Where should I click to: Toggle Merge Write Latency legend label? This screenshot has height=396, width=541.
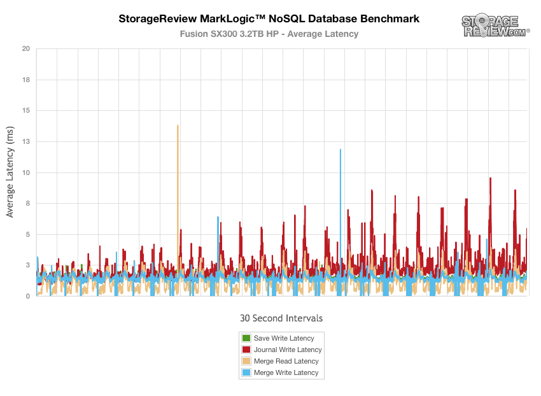click(286, 372)
